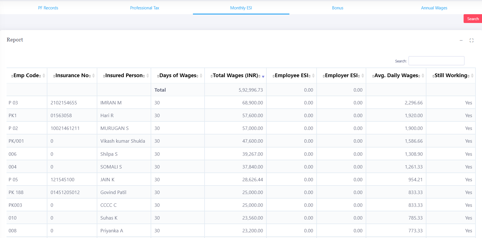Switch to Professional Tax tab
482x238 pixels.
[145, 8]
